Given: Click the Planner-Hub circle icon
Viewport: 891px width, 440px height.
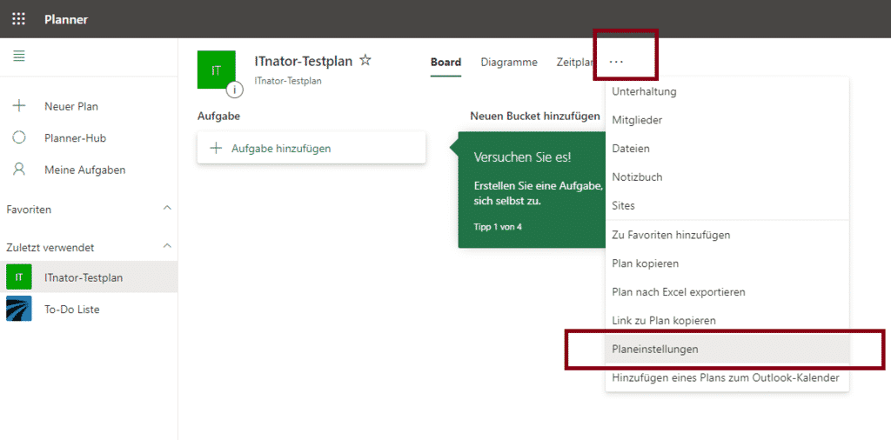Looking at the screenshot, I should coord(19,137).
